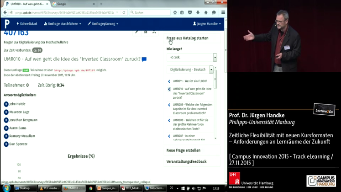Switch to the Google browser tab
Screen dimensions: 341x192
pos(64,4)
